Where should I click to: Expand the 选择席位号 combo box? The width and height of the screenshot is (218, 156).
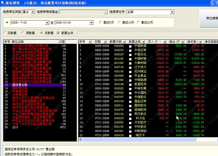(172, 12)
